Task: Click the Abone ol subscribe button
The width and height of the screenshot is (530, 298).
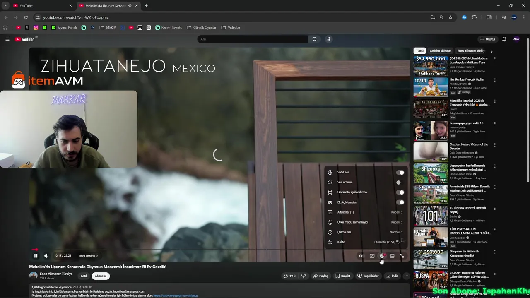Action: click(x=101, y=276)
